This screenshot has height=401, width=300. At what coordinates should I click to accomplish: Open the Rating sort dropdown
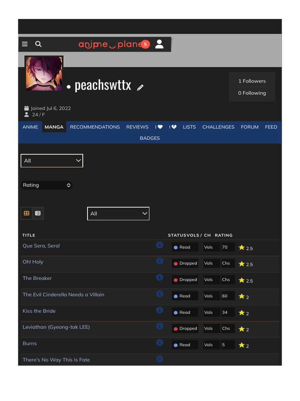point(46,185)
